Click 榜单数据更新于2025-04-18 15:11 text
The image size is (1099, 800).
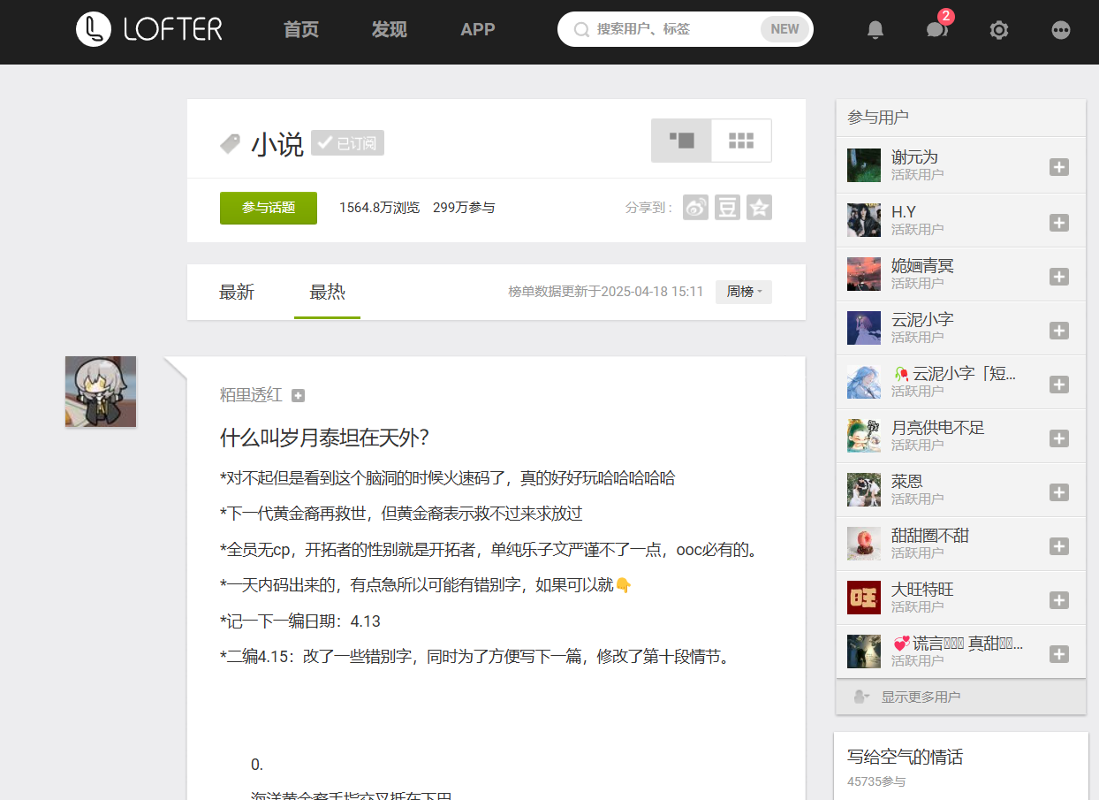coord(606,292)
